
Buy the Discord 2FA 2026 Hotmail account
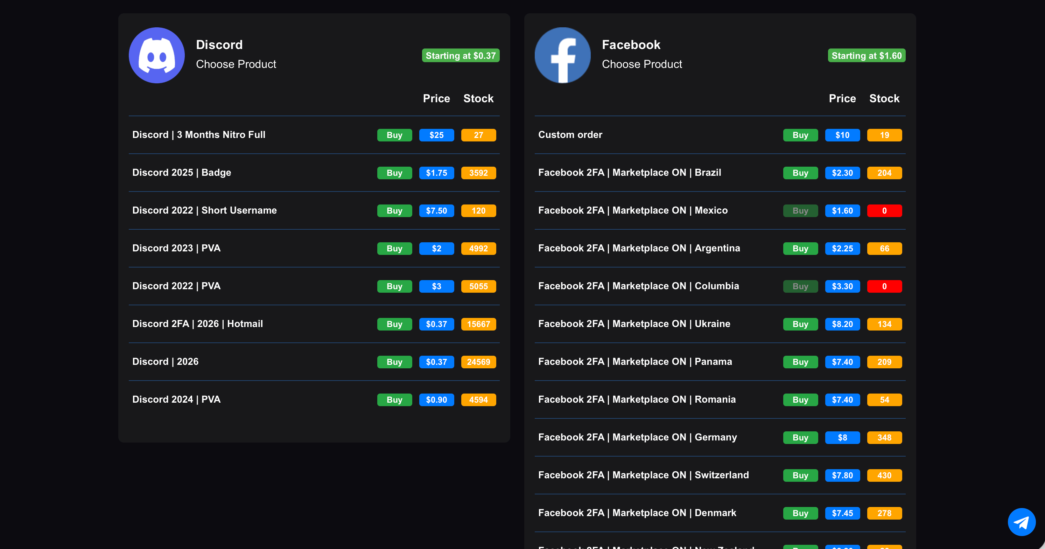click(x=394, y=324)
